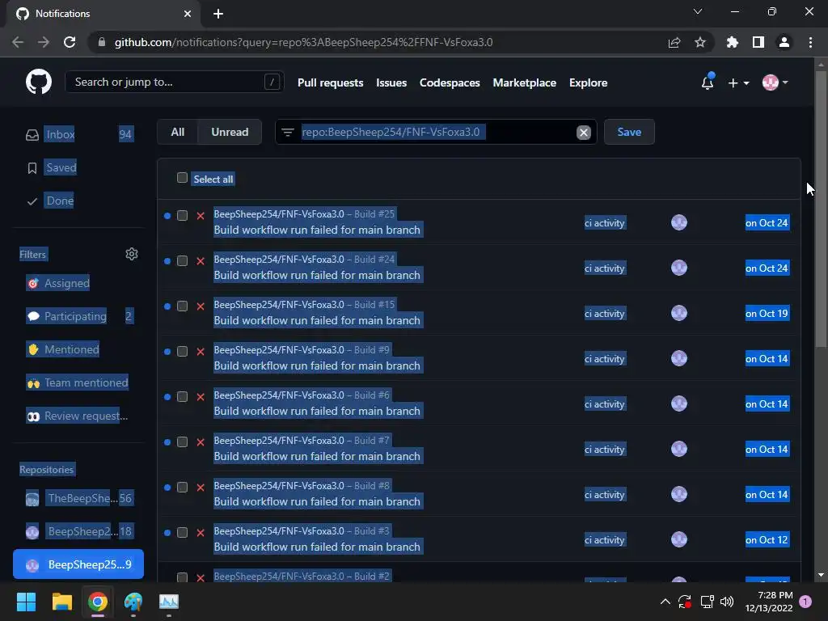Expand the create new plus dropdown

tap(738, 83)
